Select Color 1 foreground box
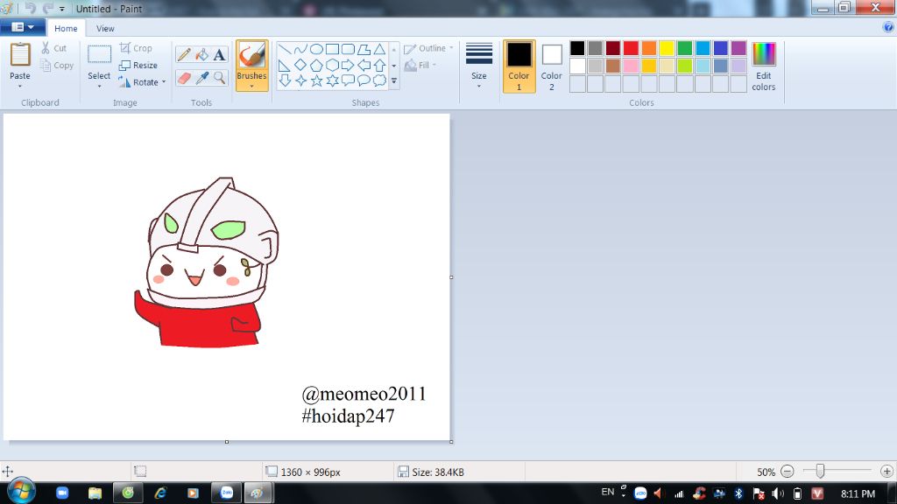897x504 pixels. pyautogui.click(x=519, y=66)
